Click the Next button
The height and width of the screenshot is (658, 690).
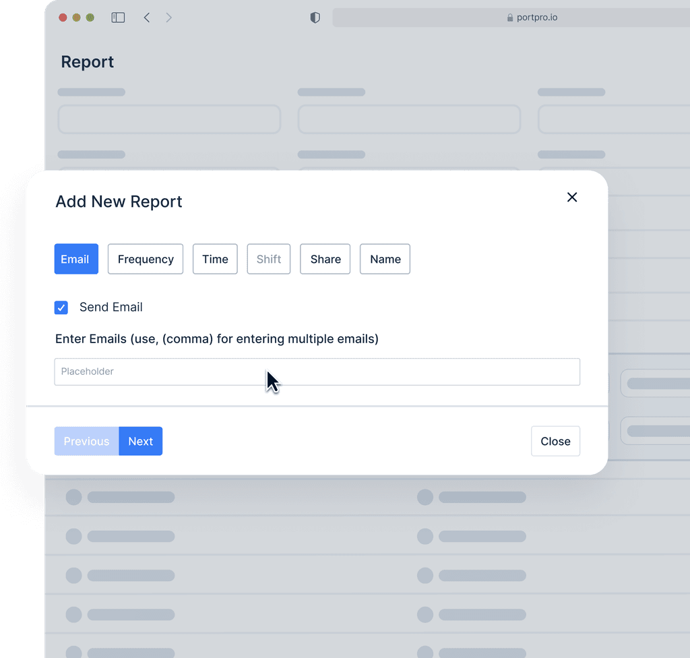click(x=140, y=441)
